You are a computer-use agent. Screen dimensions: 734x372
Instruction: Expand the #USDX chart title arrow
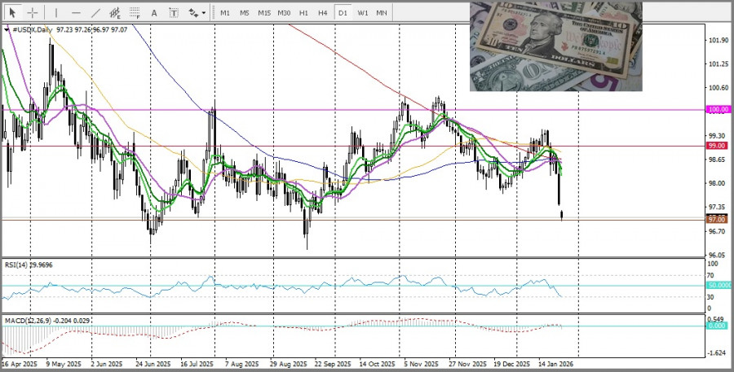tap(7, 29)
